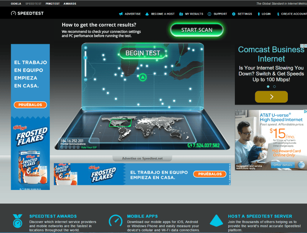
Task: Click the LOGIN nav link
Action: tap(266, 14)
